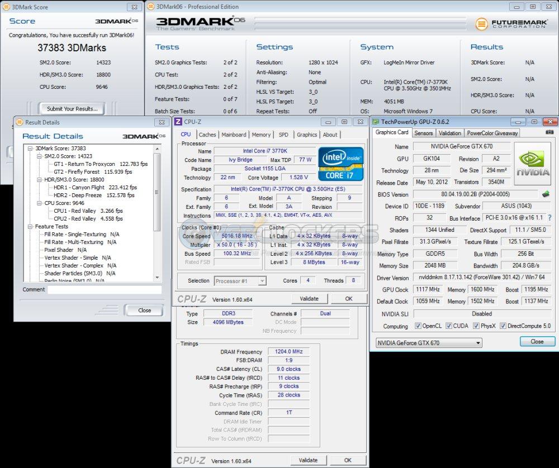Click the 3DMark Score window title icon
Image resolution: width=559 pixels, height=468 pixels.
click(6, 7)
